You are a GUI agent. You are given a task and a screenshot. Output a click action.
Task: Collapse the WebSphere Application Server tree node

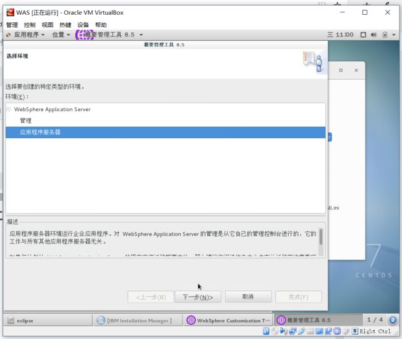tap(9, 109)
